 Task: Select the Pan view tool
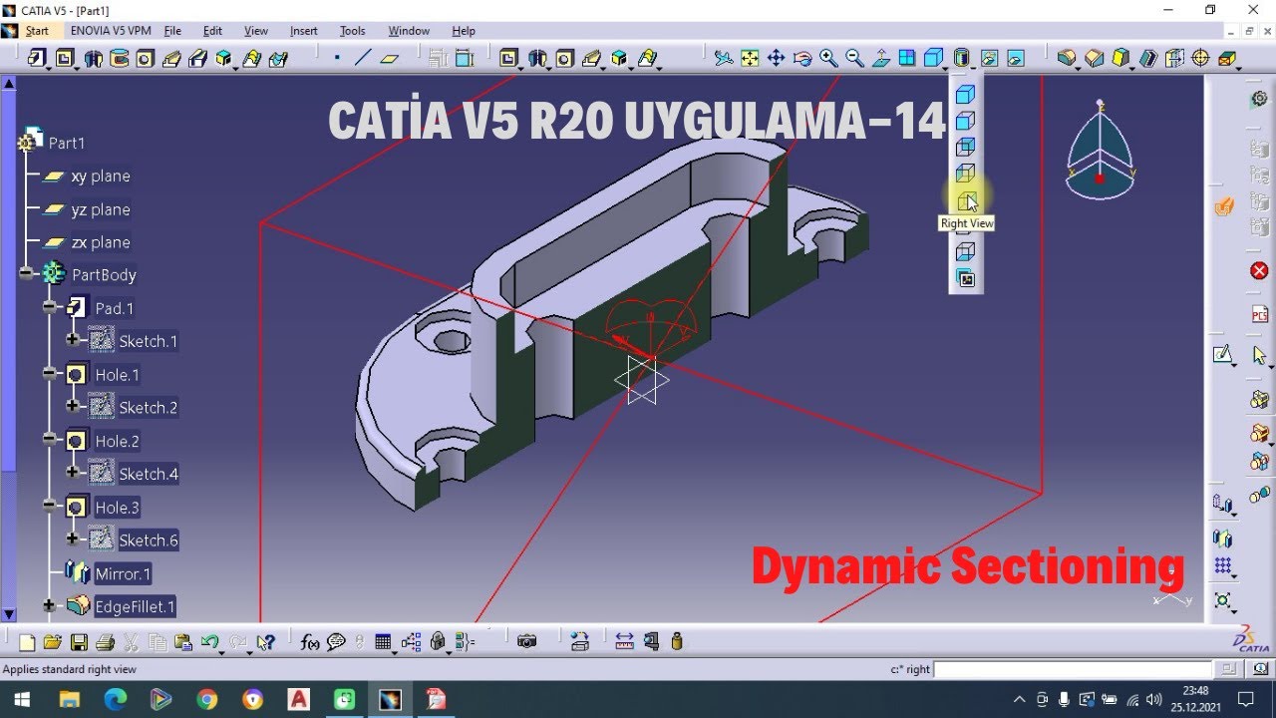(x=776, y=59)
